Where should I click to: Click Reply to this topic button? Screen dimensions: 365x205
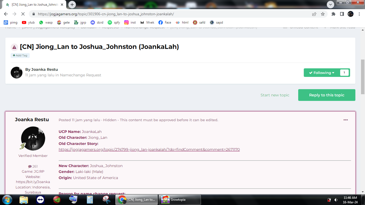327,95
